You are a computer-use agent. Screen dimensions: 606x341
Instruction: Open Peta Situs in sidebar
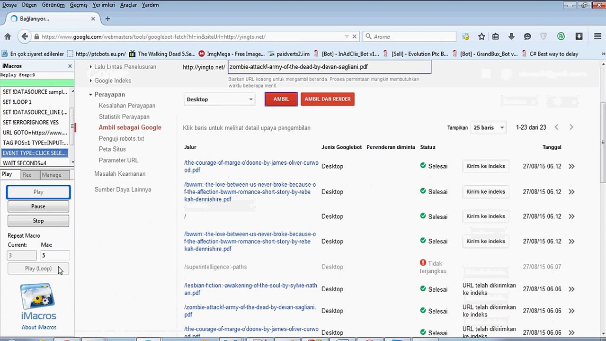[x=112, y=149]
